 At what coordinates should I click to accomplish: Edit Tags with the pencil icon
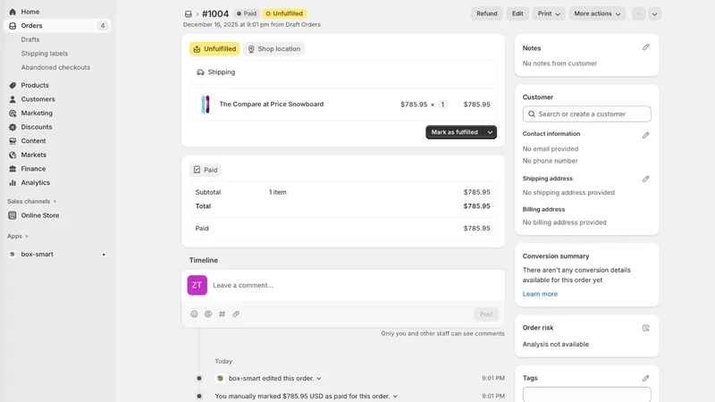(645, 378)
